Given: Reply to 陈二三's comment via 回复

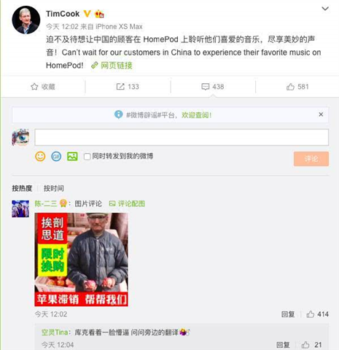Looking at the screenshot, I should [x=288, y=314].
